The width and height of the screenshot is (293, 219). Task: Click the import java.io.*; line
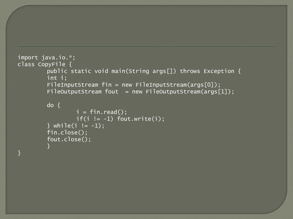46,58
